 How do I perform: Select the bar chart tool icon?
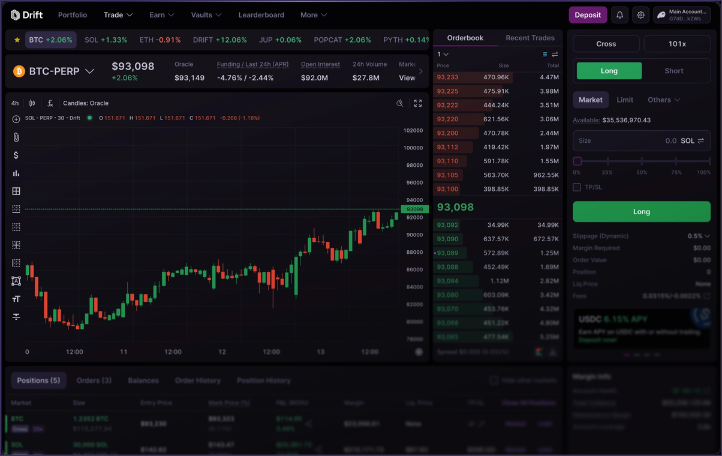[16, 173]
